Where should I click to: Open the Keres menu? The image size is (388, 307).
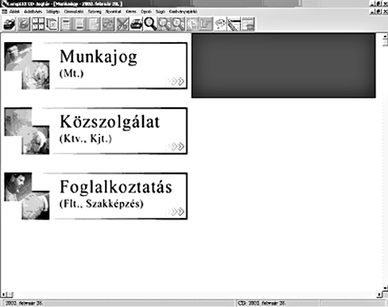pyautogui.click(x=131, y=12)
